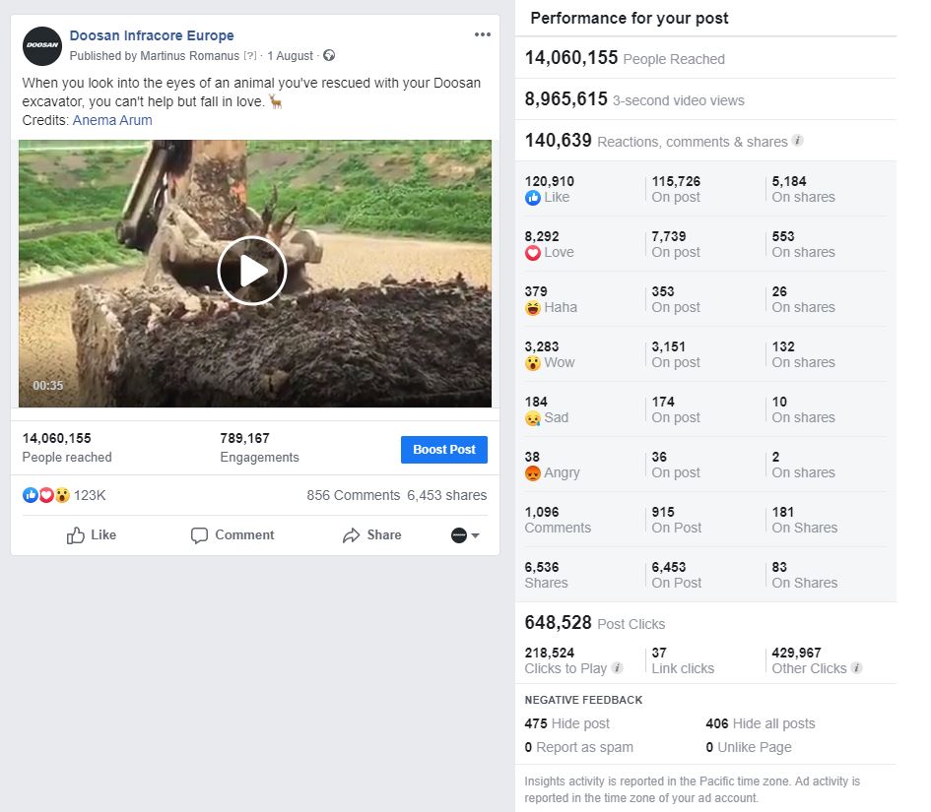Click the info icon beside Reactions, comments & shares
The image size is (931, 812).
click(798, 141)
